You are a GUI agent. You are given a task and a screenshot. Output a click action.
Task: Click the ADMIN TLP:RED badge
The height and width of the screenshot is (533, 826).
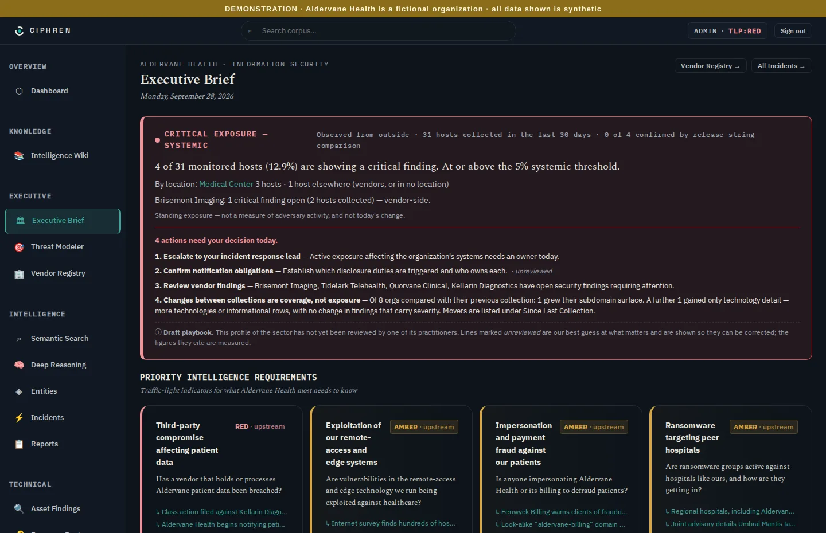[x=727, y=31]
